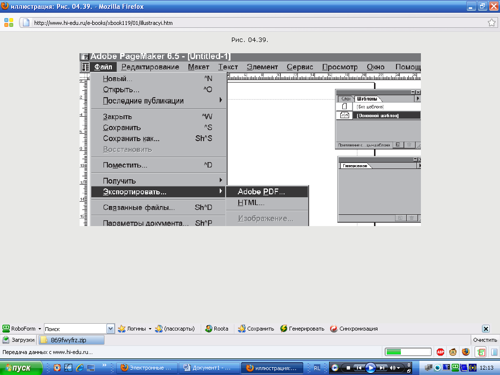Viewport: 500px width, 375px height.
Task: Click new item icon in Гиперсвязи palette
Action: pos(400,218)
